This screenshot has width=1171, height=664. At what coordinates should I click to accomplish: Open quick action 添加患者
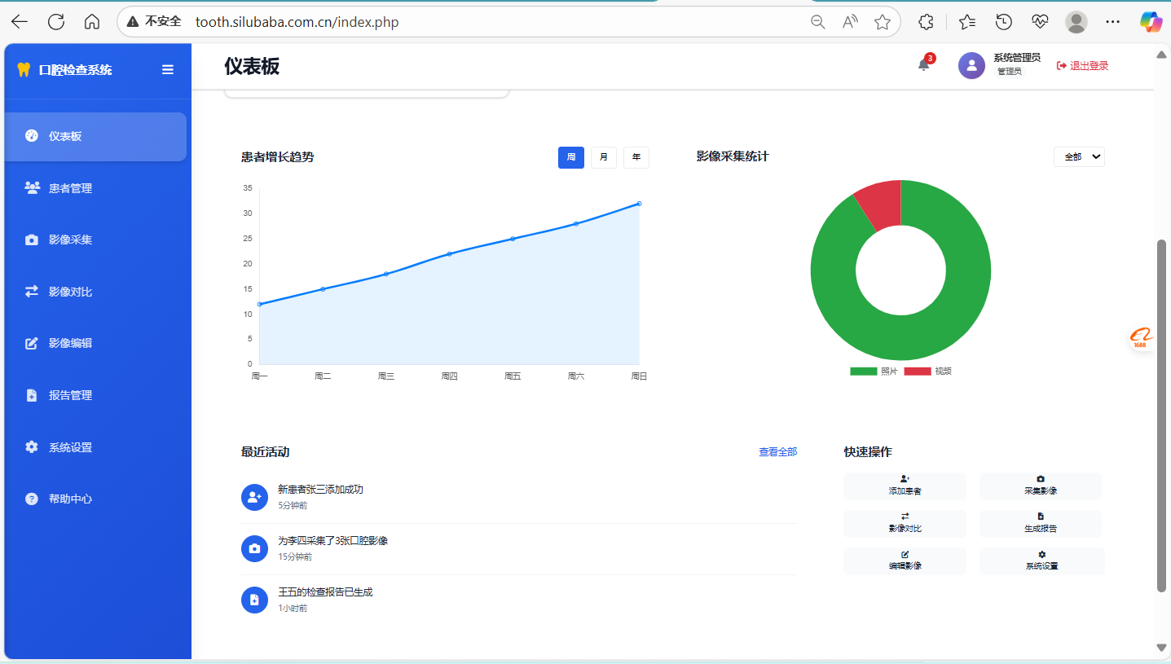point(905,485)
